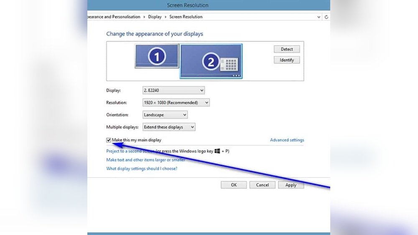Open the Orientation combo box
Screen dimensions: 418x235
pyautogui.click(x=165, y=115)
